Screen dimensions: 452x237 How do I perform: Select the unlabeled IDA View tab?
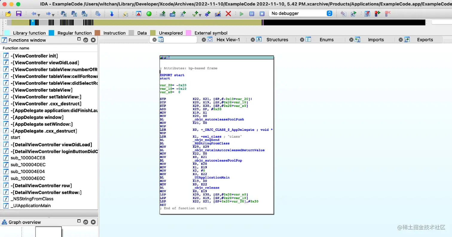[173, 40]
